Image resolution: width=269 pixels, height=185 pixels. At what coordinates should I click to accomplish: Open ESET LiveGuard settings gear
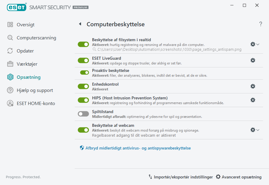click(253, 60)
